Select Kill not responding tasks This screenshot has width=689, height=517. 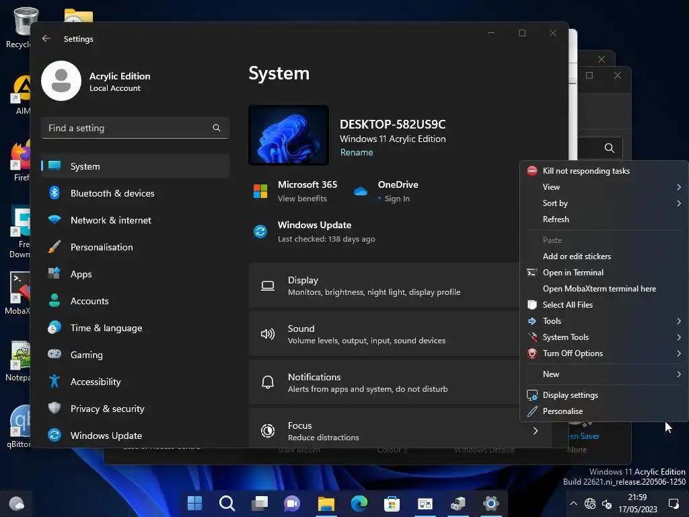click(604, 171)
